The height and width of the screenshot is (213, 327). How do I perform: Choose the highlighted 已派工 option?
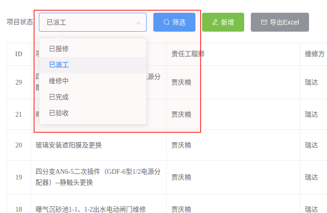[x=59, y=65]
